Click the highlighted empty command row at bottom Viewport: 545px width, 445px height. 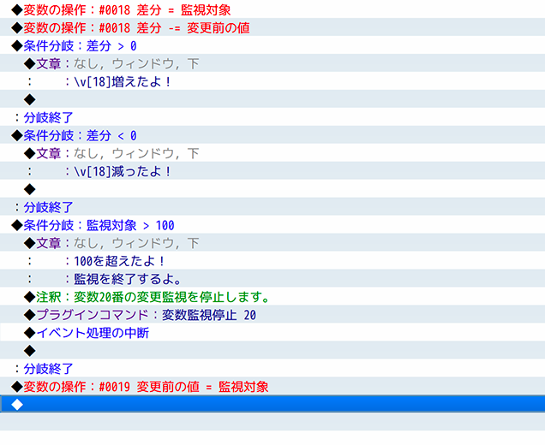click(x=272, y=405)
